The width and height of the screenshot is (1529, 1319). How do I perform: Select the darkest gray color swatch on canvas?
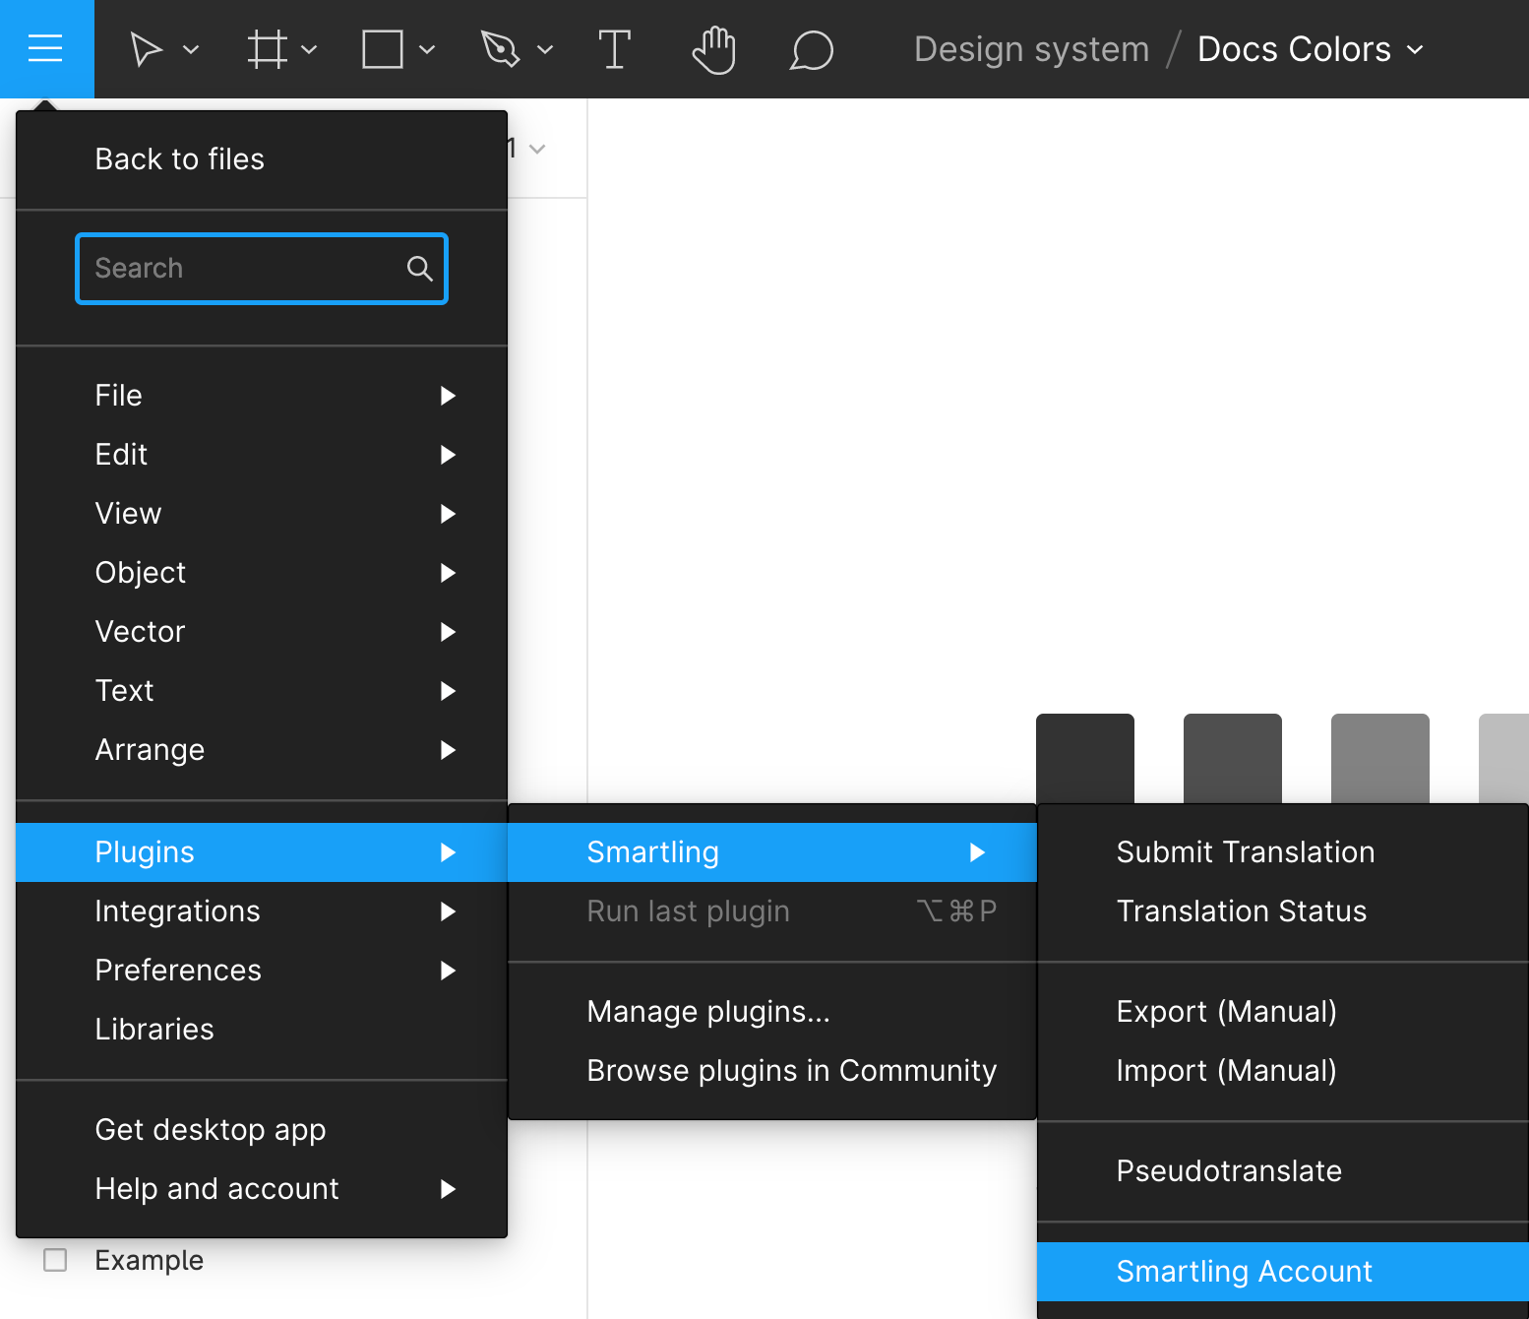point(1085,758)
